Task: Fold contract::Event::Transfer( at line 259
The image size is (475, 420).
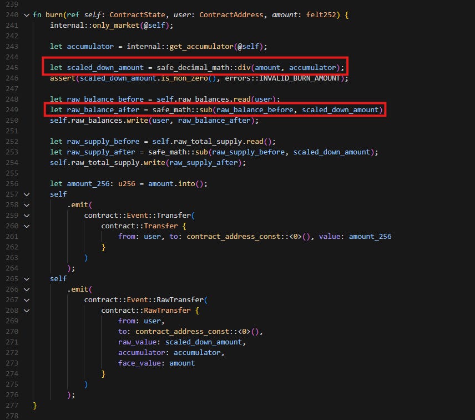Action: tap(27, 216)
